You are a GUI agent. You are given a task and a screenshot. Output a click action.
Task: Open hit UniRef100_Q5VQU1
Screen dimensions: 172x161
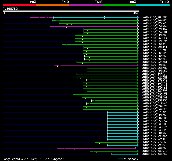coord(154,32)
